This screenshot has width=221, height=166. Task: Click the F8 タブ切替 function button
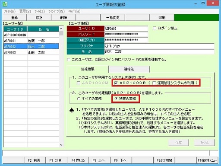click(164, 160)
